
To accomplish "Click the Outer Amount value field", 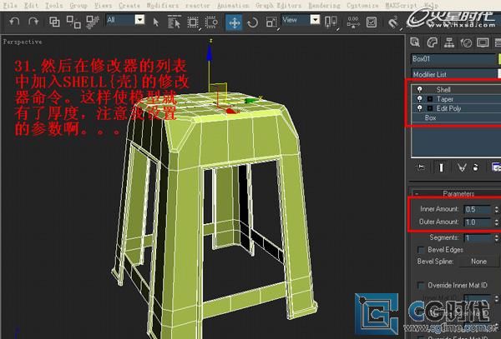I will (478, 222).
